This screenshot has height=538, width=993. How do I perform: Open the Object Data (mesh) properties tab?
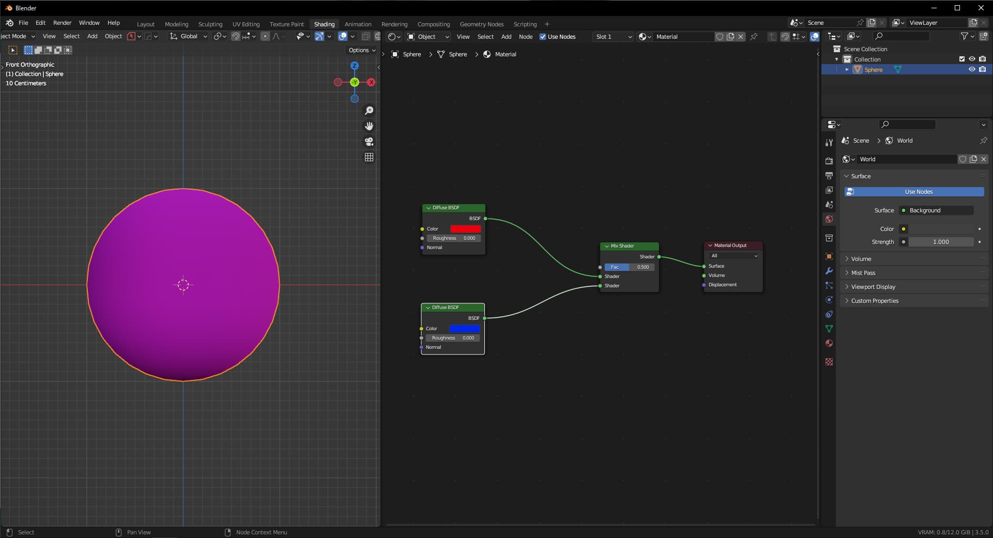[x=829, y=329]
